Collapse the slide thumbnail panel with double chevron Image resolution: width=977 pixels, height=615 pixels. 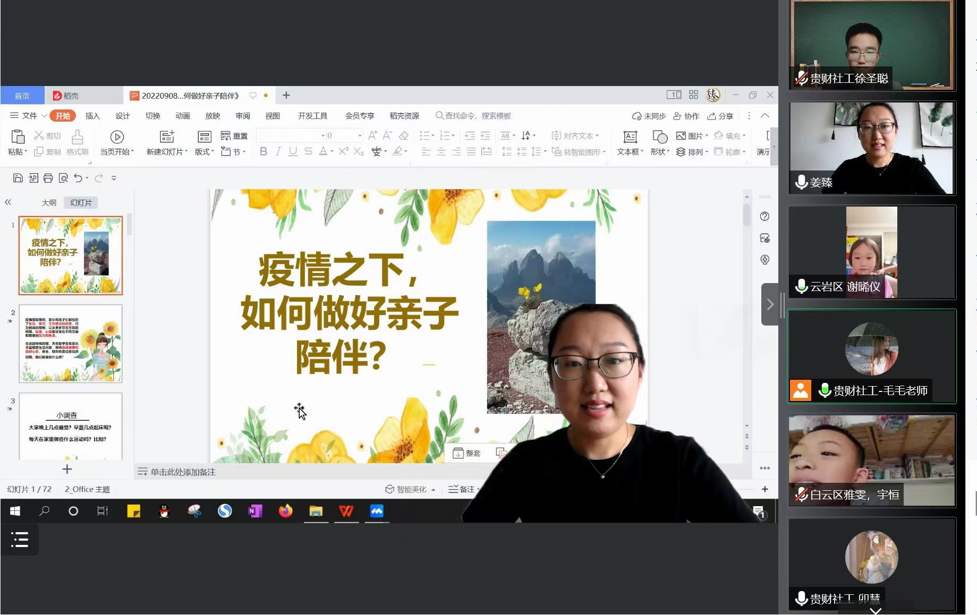point(8,202)
